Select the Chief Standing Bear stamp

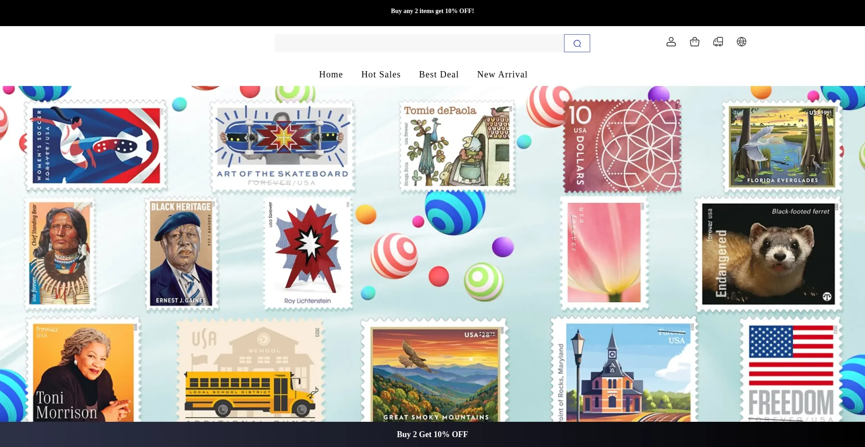[60, 253]
